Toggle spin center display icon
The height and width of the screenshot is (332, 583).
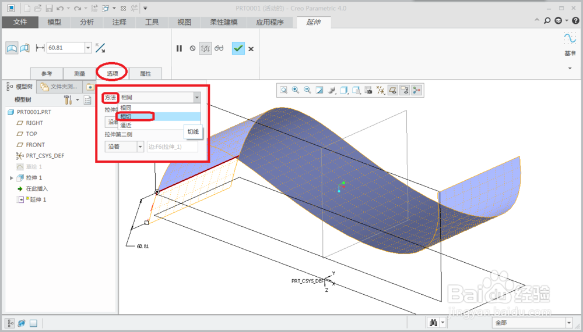(417, 90)
